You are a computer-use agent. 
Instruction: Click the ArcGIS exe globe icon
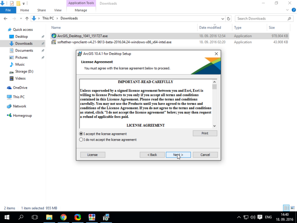click(54, 36)
